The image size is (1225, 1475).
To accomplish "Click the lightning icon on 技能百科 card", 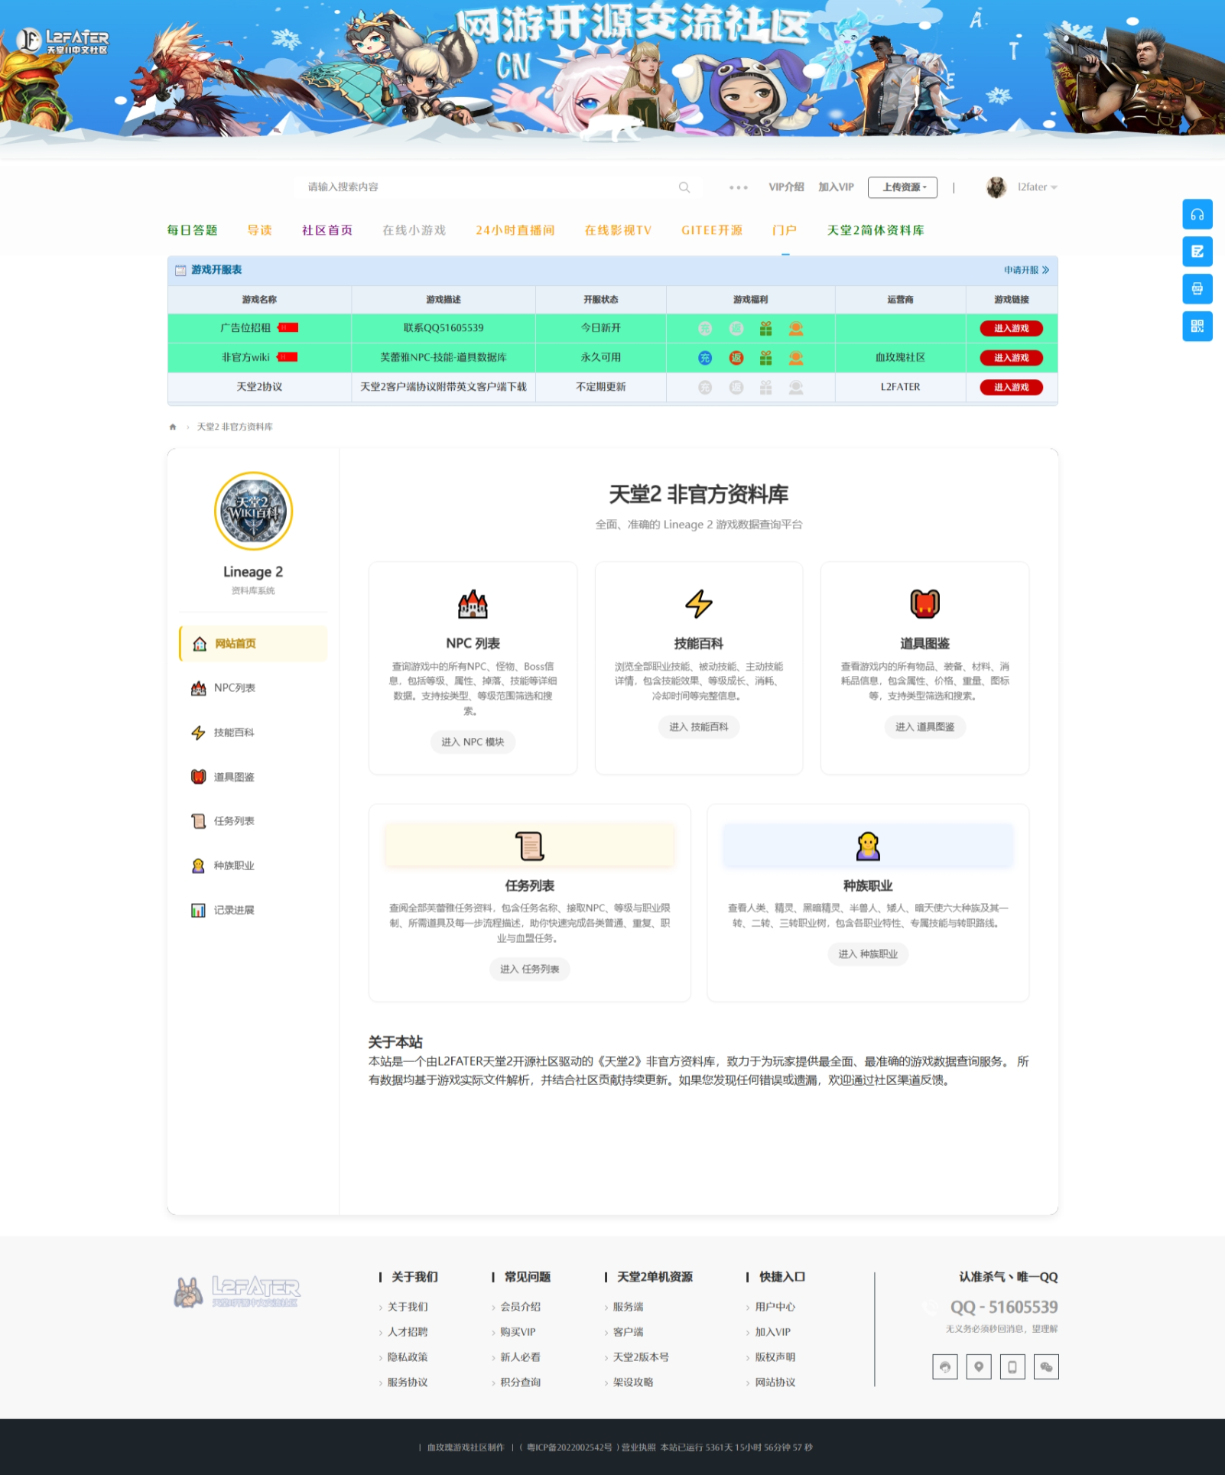I will click(699, 604).
